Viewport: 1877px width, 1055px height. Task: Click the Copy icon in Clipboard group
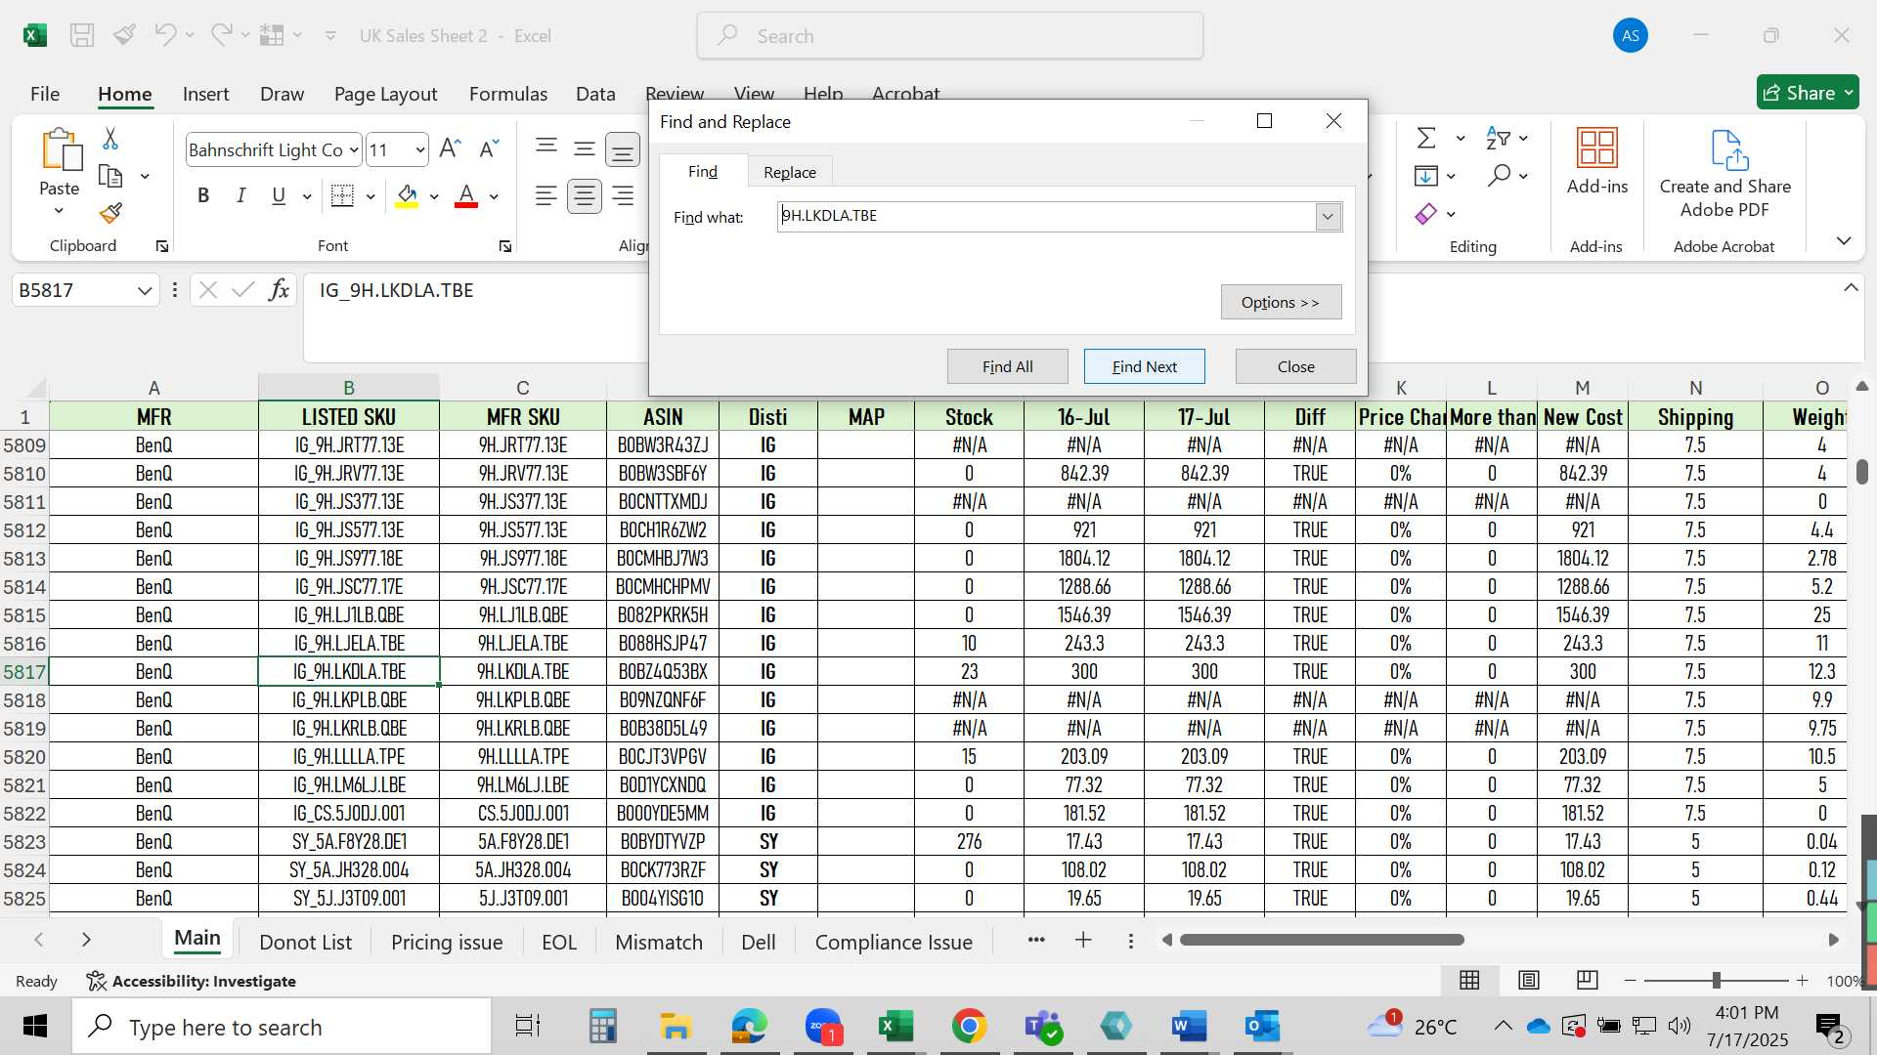(110, 177)
